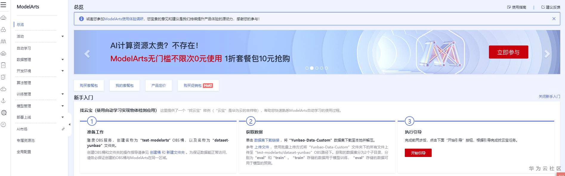This screenshot has width=565, height=176.
Task: Click the stacked device icon in left strip
Action: [x=3, y=77]
